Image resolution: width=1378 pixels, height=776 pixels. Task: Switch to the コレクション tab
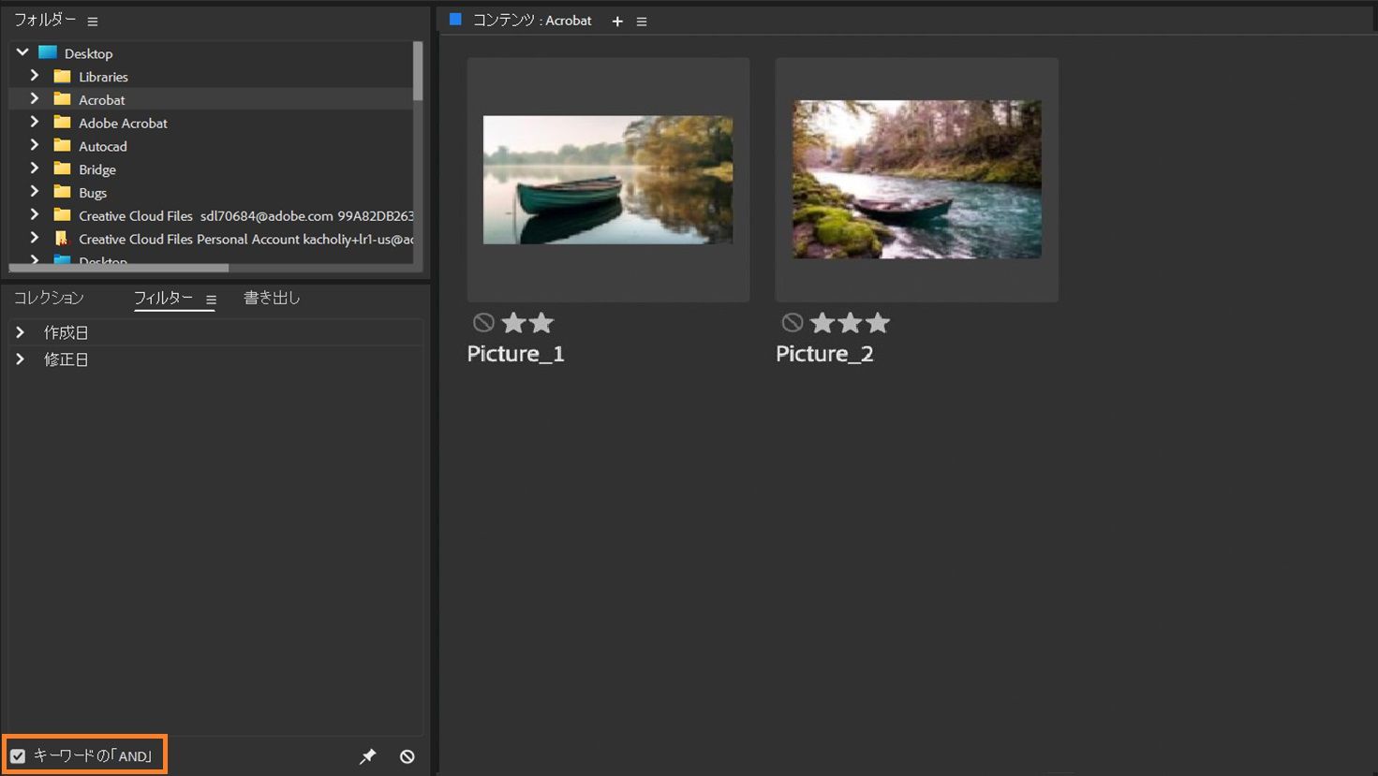(x=49, y=298)
